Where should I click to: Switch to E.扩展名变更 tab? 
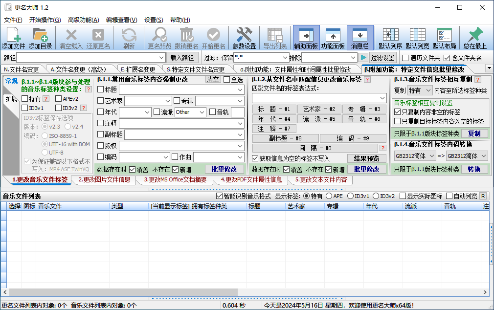click(x=138, y=69)
